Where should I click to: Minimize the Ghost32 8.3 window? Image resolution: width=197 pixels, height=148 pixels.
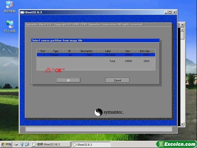[166, 12]
